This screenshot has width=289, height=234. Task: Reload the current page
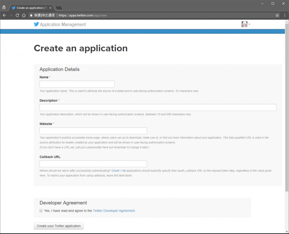click(x=17, y=15)
